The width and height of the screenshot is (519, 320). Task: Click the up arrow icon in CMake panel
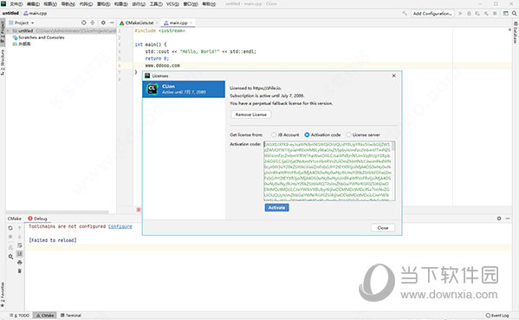20,228
